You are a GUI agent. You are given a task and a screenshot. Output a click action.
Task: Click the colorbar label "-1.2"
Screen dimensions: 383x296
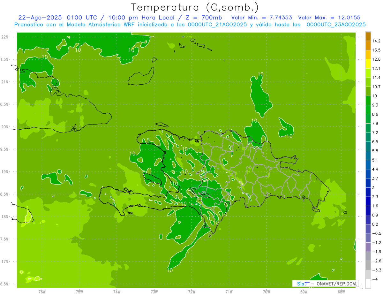coord(376,243)
